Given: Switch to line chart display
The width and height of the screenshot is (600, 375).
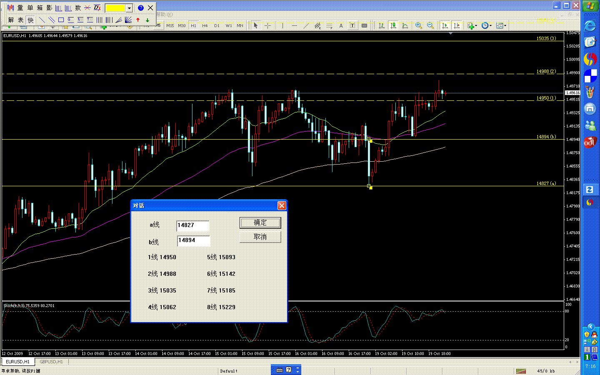Looking at the screenshot, I should (405, 25).
